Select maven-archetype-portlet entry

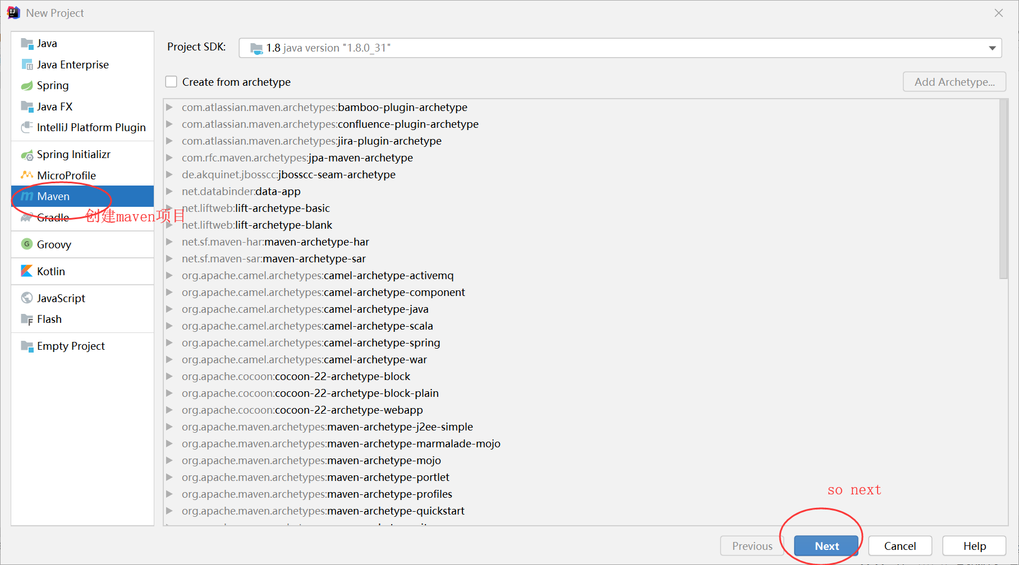pyautogui.click(x=581, y=477)
